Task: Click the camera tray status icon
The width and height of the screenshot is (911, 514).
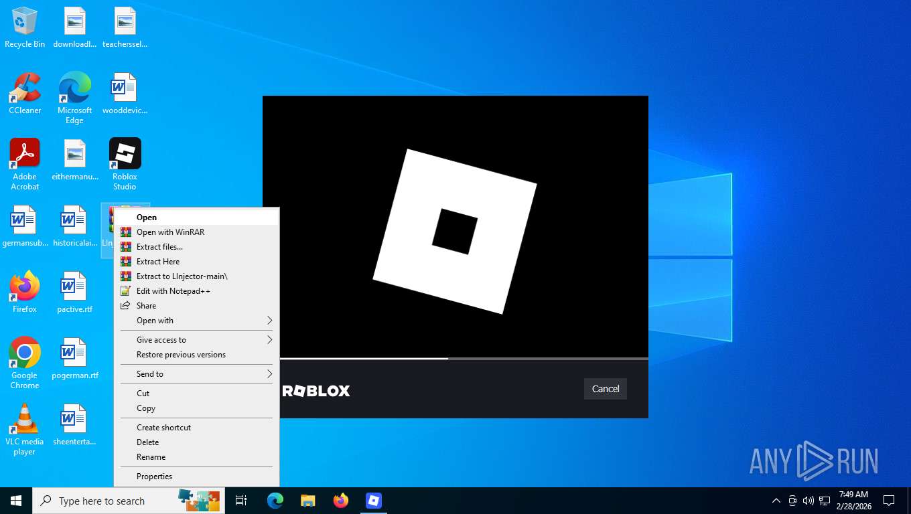Action: (792, 501)
